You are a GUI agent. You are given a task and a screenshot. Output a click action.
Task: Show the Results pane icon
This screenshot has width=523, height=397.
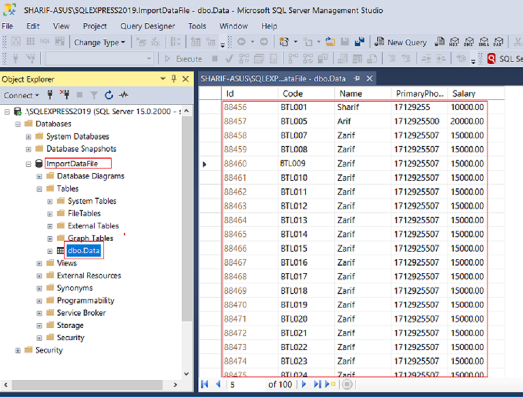[x=60, y=42]
